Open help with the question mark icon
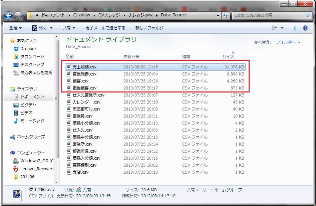 coord(305,28)
